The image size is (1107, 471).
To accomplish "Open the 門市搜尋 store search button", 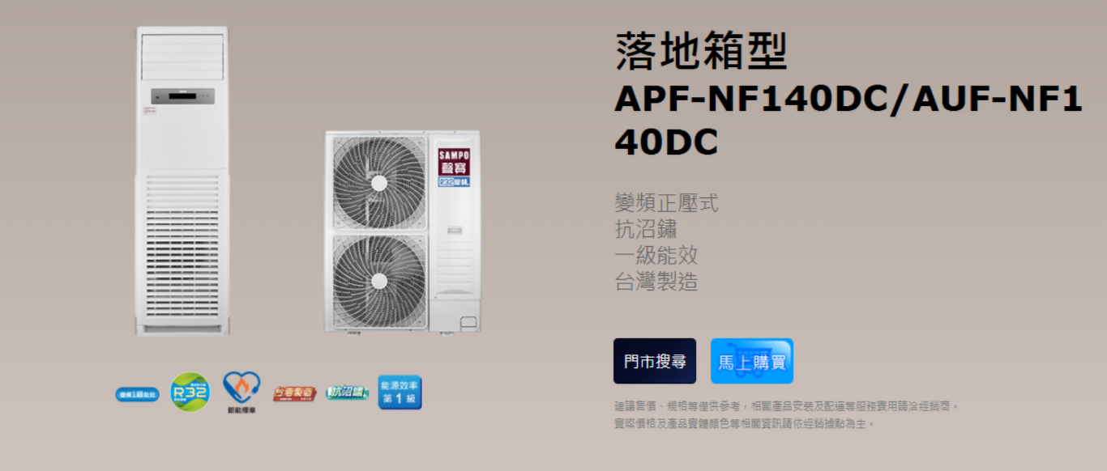I will coord(655,361).
